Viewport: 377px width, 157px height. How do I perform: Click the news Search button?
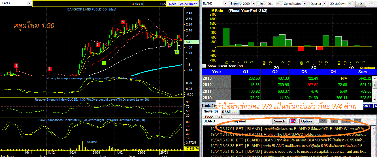pyautogui.click(x=280, y=121)
